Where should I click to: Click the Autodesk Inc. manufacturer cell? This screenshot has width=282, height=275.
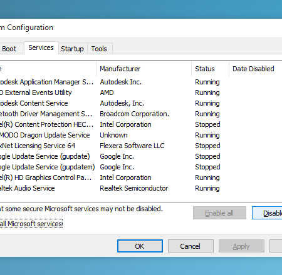tap(121, 82)
